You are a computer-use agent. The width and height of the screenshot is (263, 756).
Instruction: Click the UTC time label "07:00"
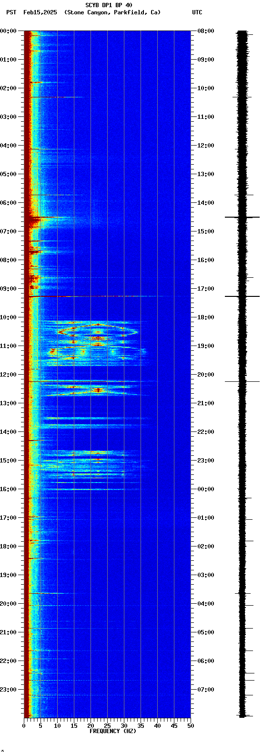click(x=206, y=690)
